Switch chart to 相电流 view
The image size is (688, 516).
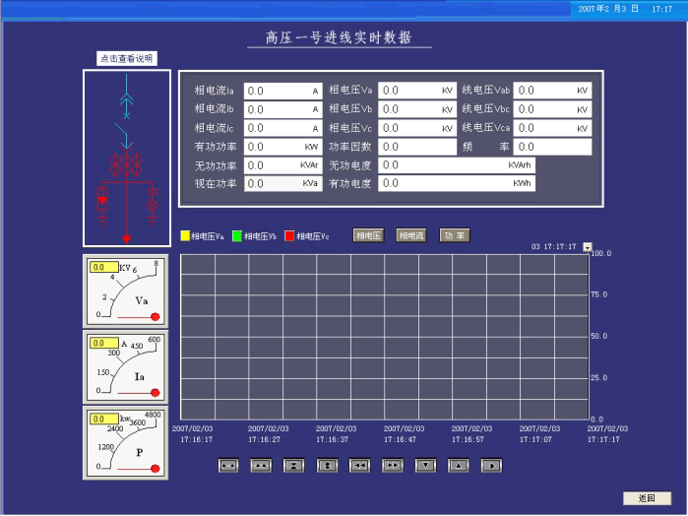pos(410,236)
